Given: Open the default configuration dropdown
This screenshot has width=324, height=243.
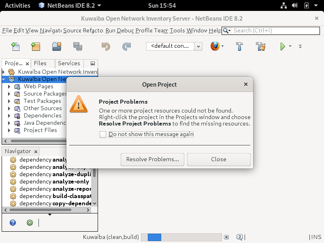Looking at the screenshot, I should pos(198,46).
